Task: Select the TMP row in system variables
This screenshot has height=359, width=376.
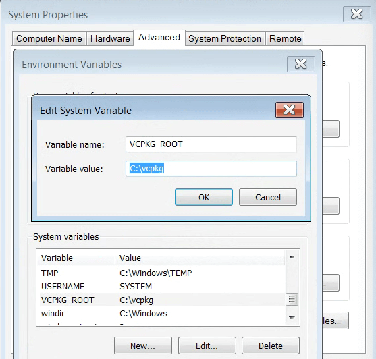Action: (x=162, y=273)
